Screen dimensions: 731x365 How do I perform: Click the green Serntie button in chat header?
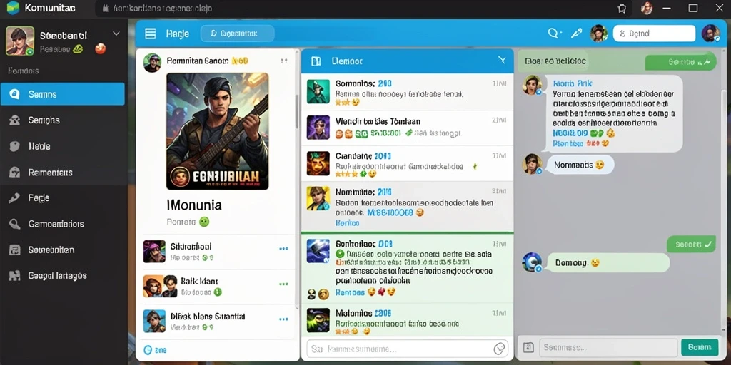[x=680, y=62]
